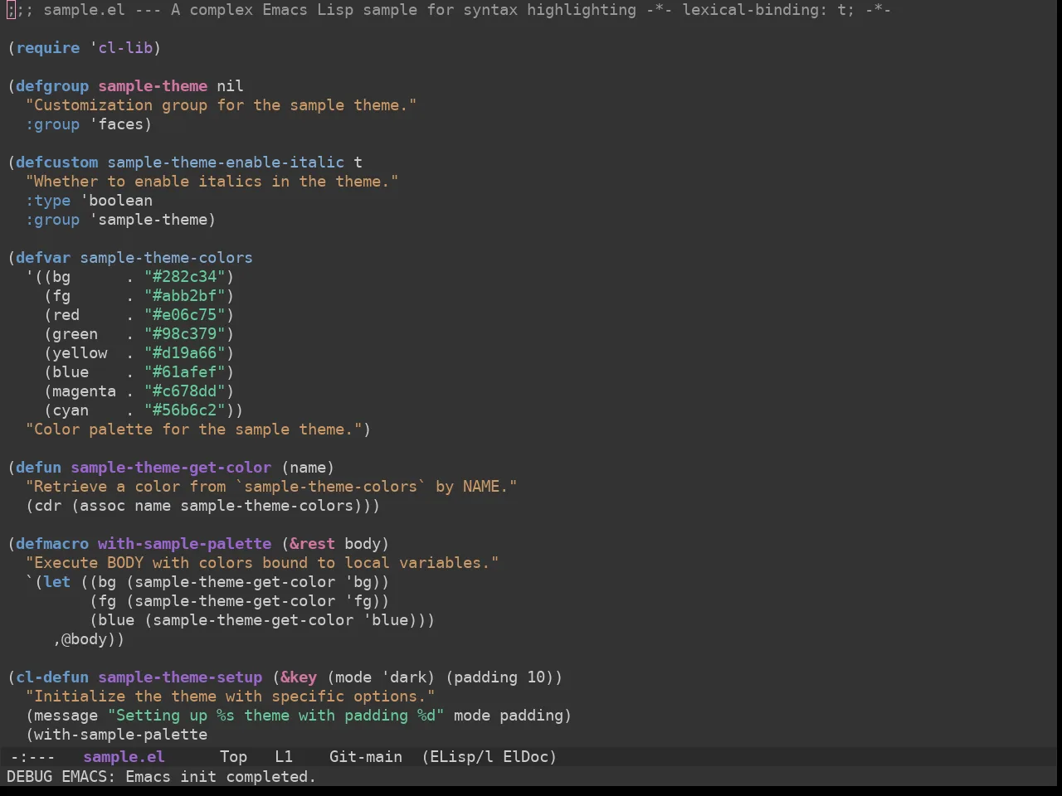Click the message function call
This screenshot has height=796, width=1062.
66,716
